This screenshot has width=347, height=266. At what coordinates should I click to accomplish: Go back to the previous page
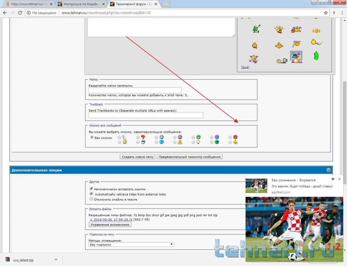(5, 13)
